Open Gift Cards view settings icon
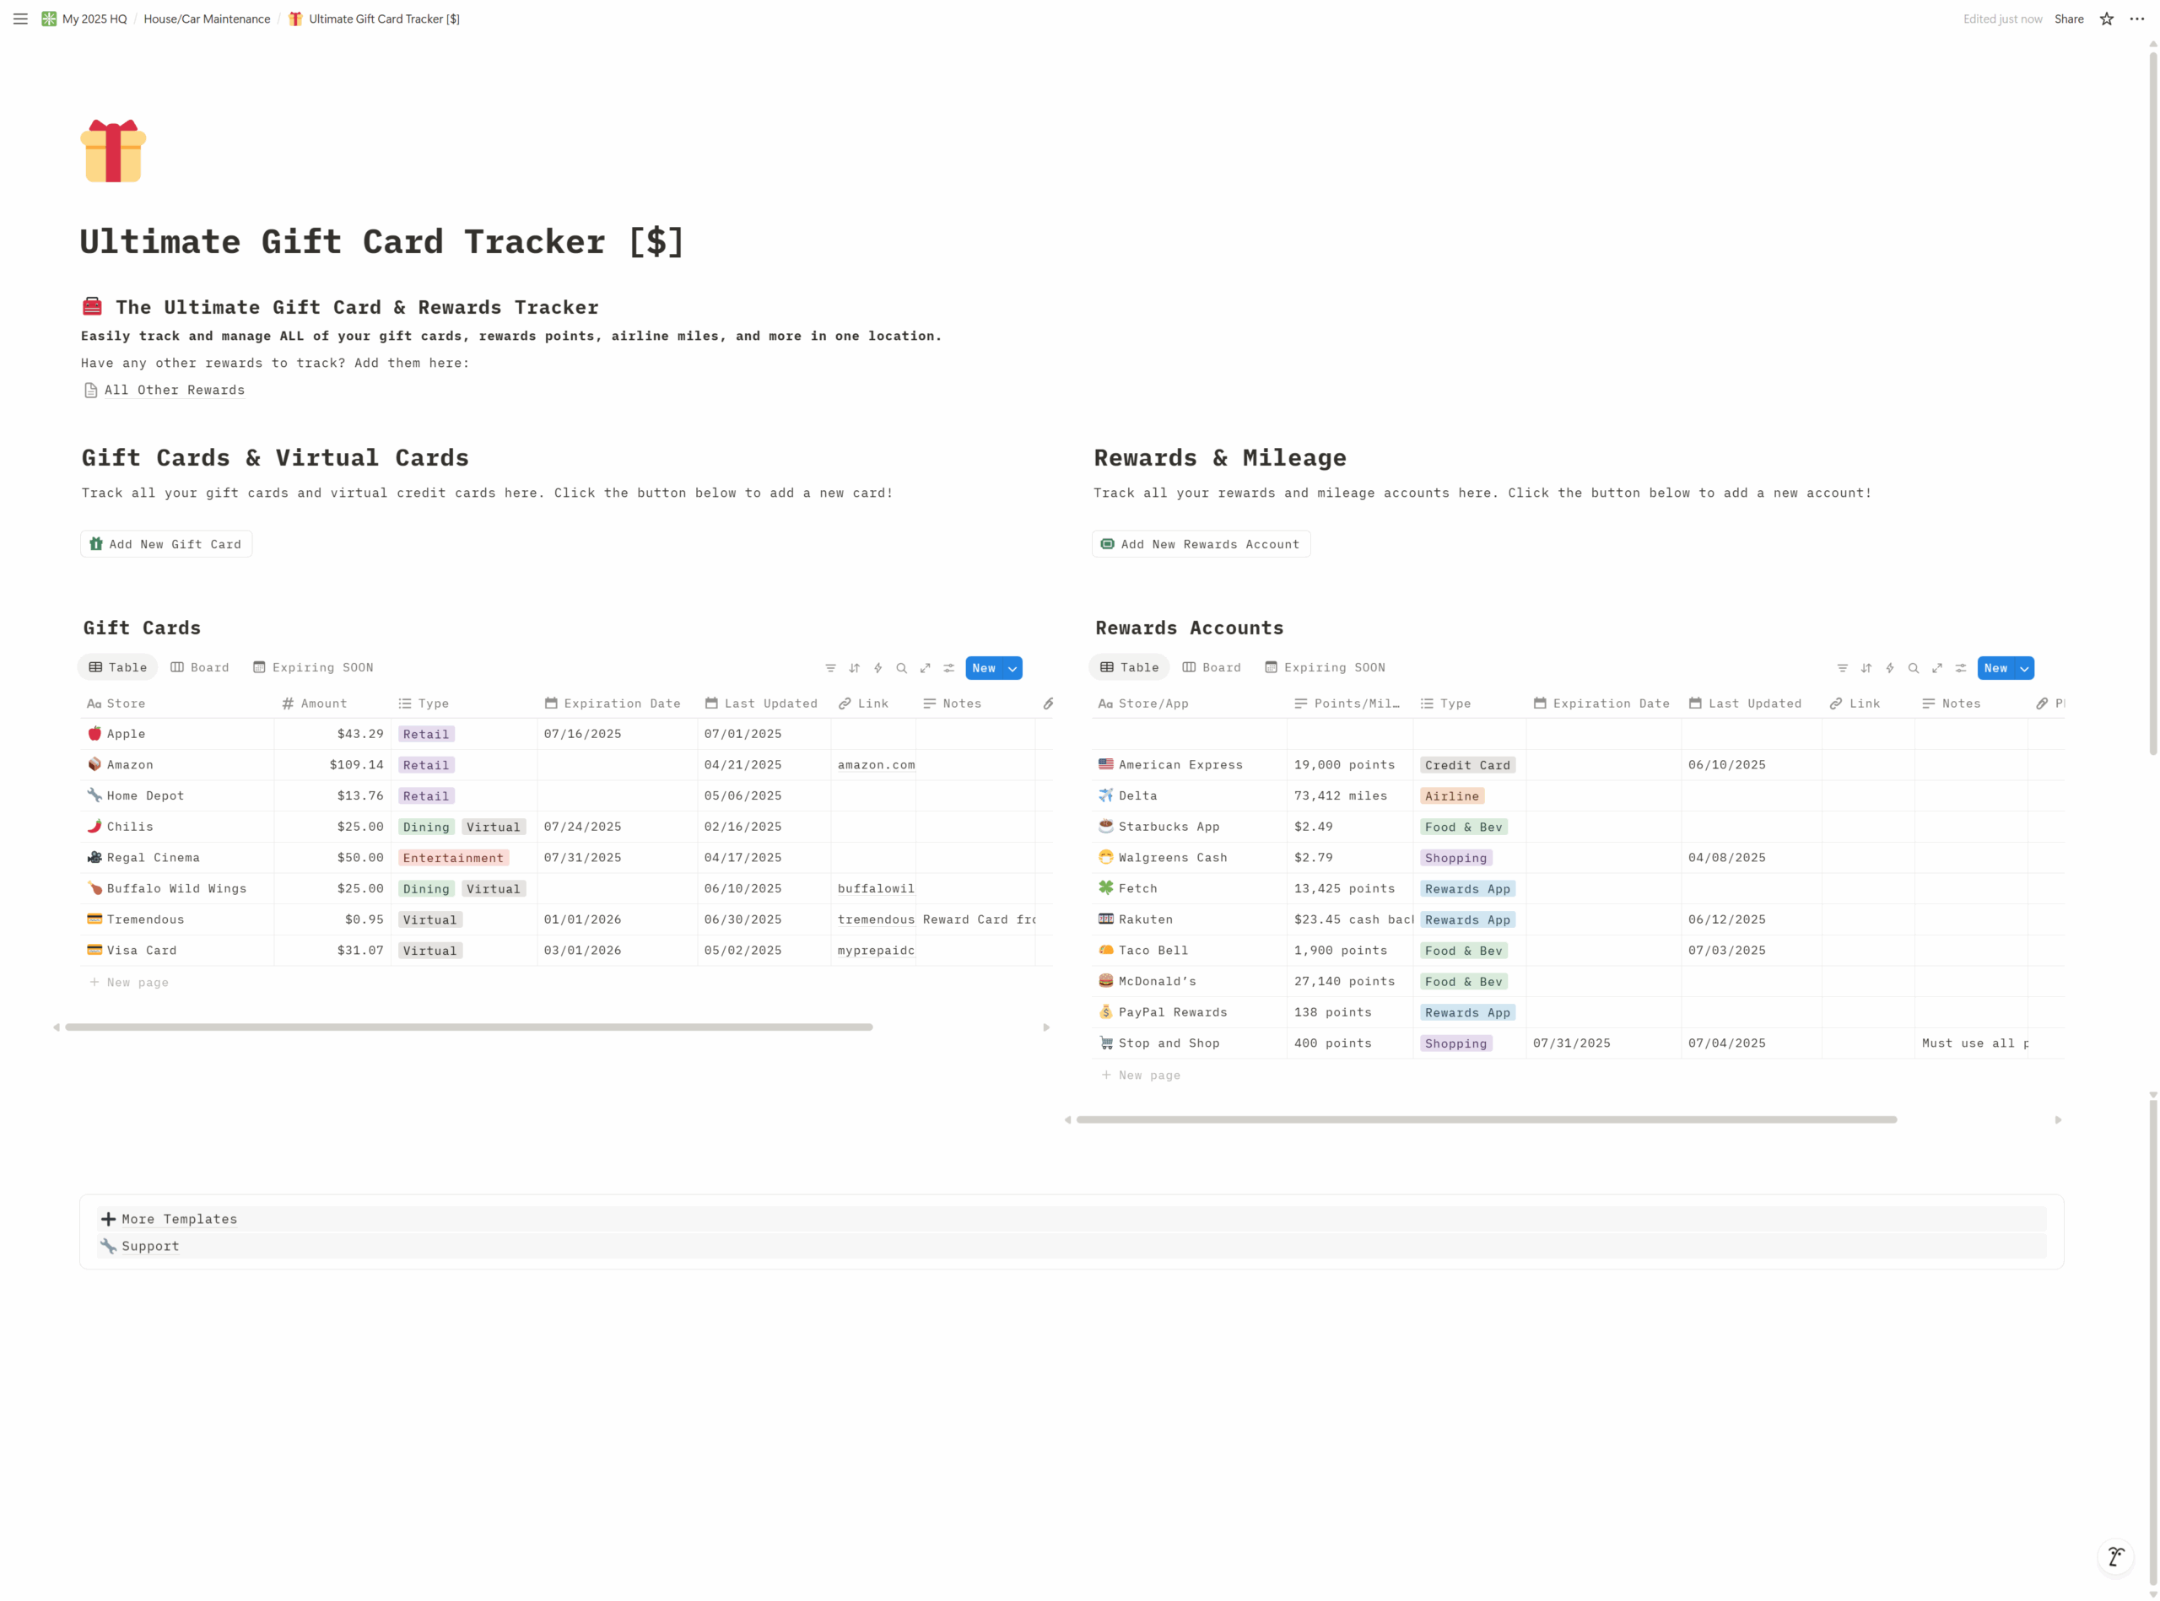 pos(949,668)
